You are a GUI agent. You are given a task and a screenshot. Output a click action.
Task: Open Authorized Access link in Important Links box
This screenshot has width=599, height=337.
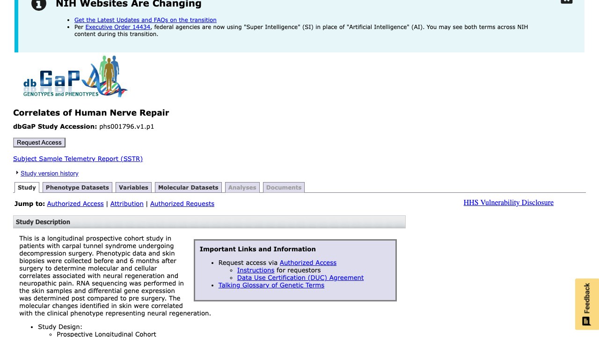pyautogui.click(x=308, y=263)
